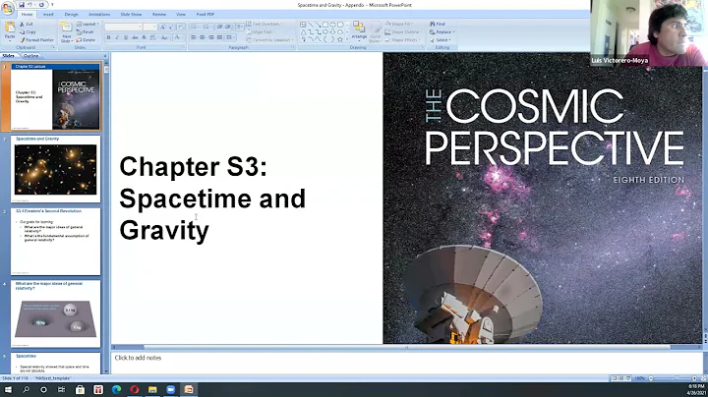Viewport: 708px width, 397px height.
Task: Reset the slide layout
Action: (85, 32)
